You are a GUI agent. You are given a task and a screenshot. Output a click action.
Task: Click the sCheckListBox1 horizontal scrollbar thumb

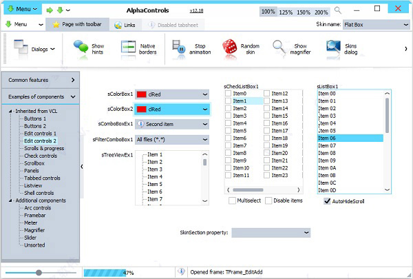(248, 190)
